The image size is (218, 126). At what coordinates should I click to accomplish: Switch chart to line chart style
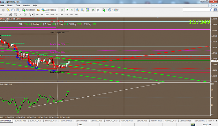point(72,10)
